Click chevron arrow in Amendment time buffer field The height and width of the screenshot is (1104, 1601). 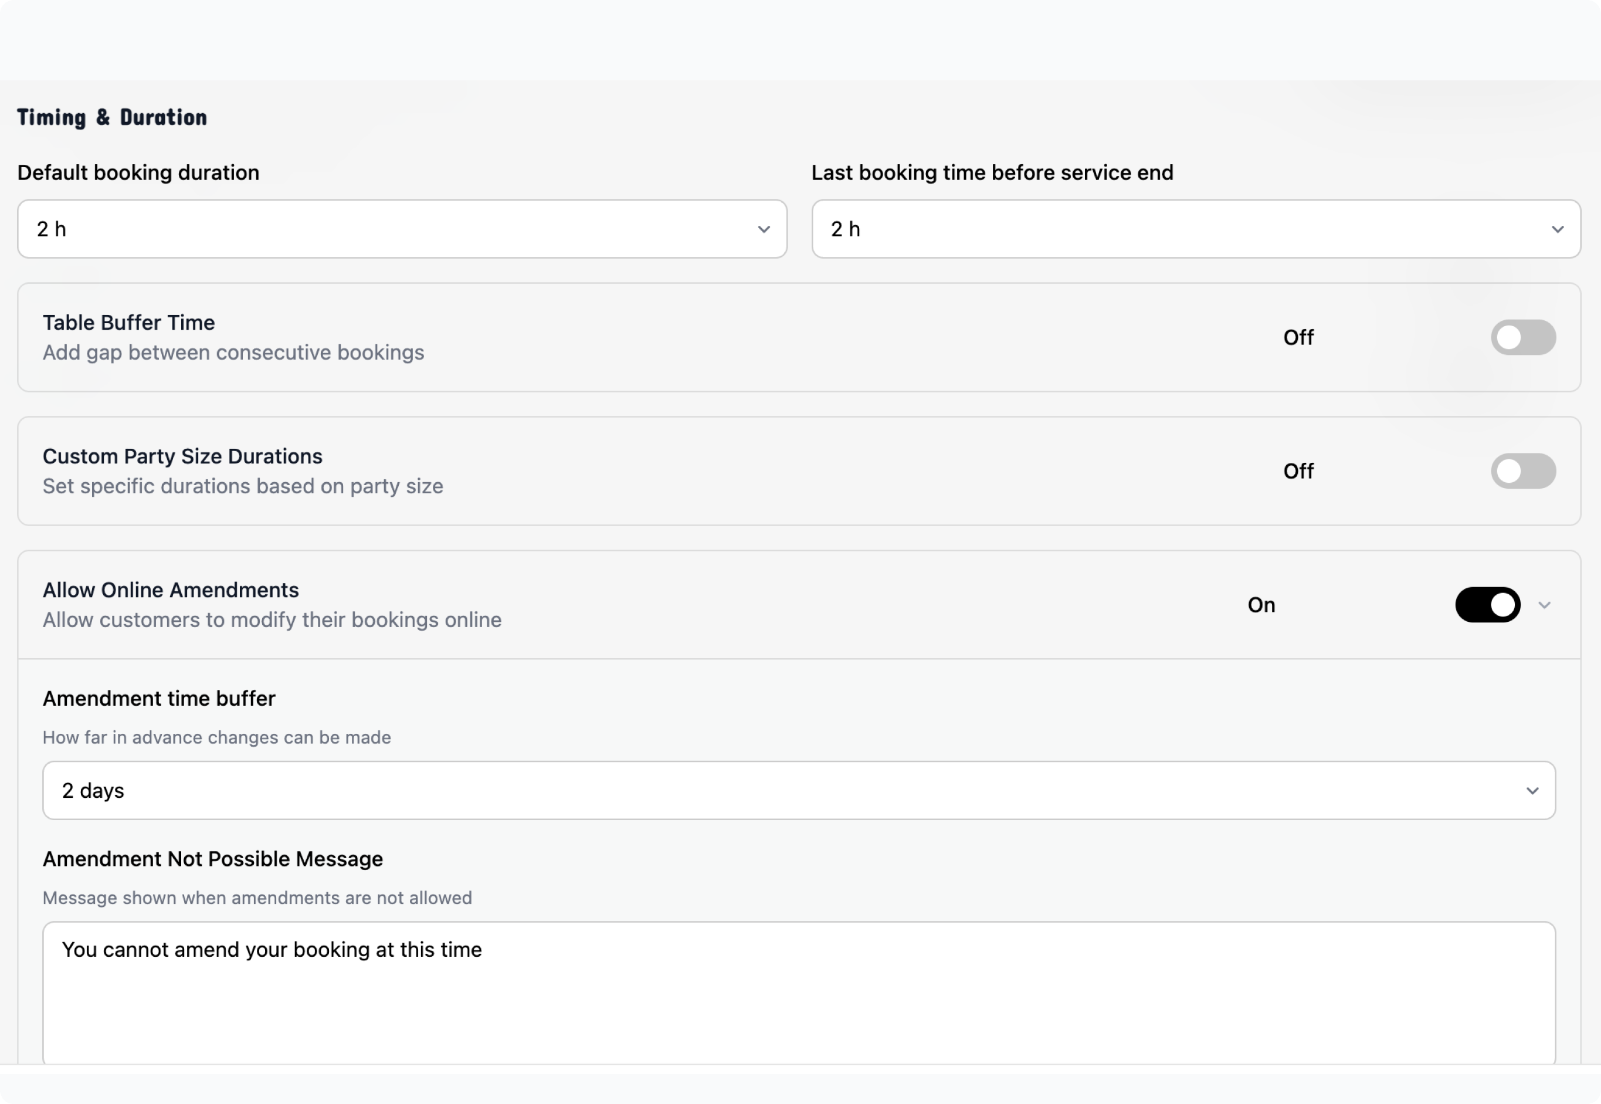pos(1532,791)
